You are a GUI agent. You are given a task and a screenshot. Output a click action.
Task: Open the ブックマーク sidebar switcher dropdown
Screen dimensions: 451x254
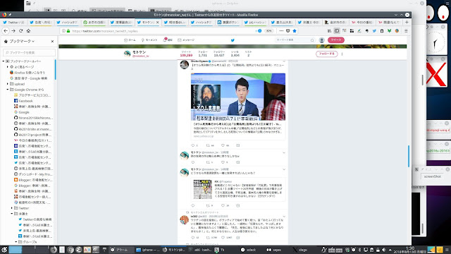(22, 42)
